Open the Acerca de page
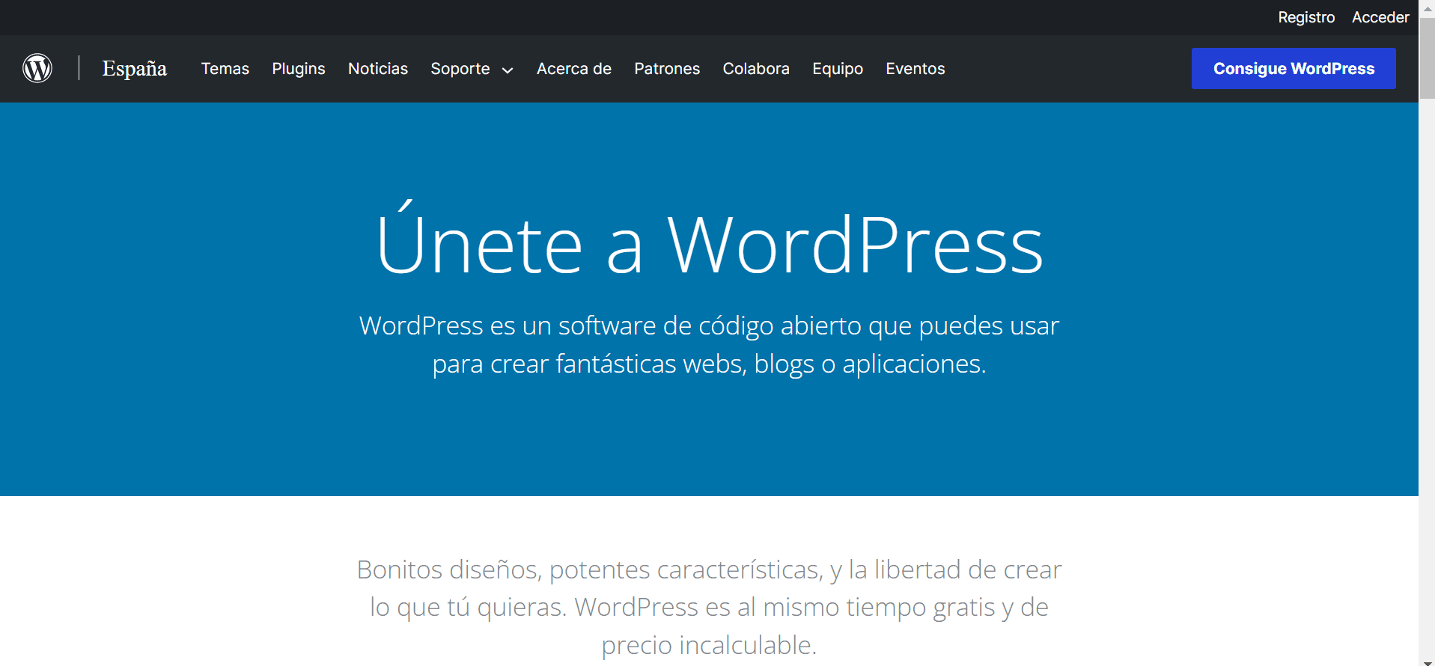This screenshot has width=1435, height=666. tap(574, 68)
